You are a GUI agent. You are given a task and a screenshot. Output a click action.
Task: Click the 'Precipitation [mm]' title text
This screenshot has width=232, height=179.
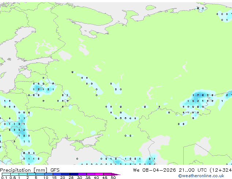pyautogui.click(x=24, y=170)
